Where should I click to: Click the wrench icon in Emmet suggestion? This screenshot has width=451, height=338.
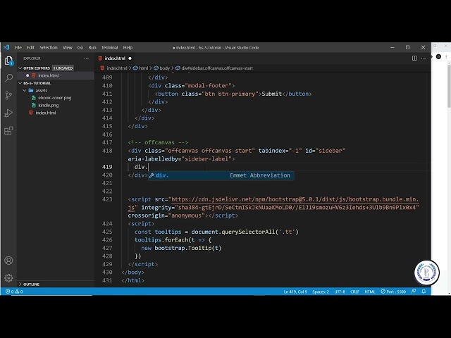(152, 175)
